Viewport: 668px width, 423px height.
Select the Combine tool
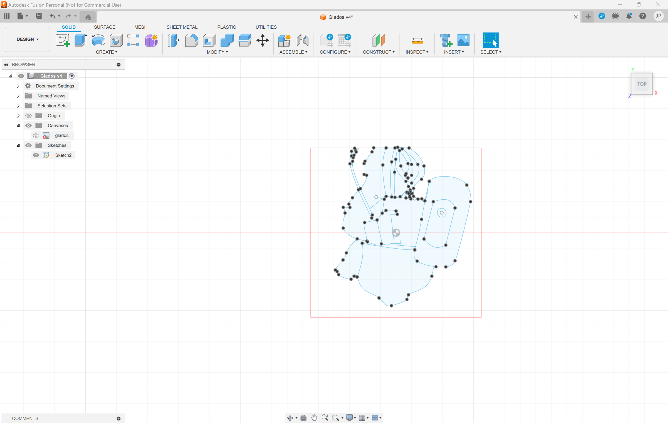[227, 40]
